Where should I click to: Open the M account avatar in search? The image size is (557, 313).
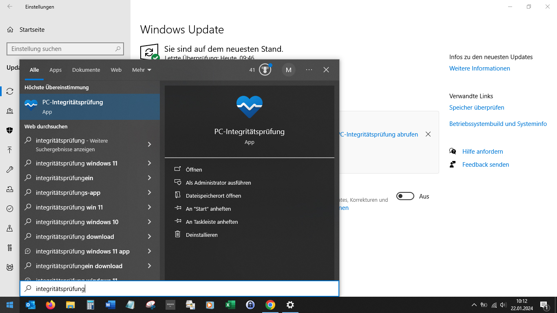tap(289, 70)
